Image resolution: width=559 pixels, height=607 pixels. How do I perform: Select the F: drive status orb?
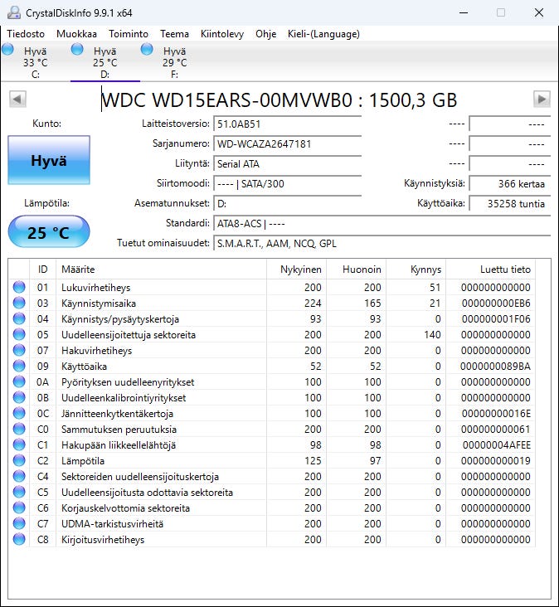tap(147, 49)
